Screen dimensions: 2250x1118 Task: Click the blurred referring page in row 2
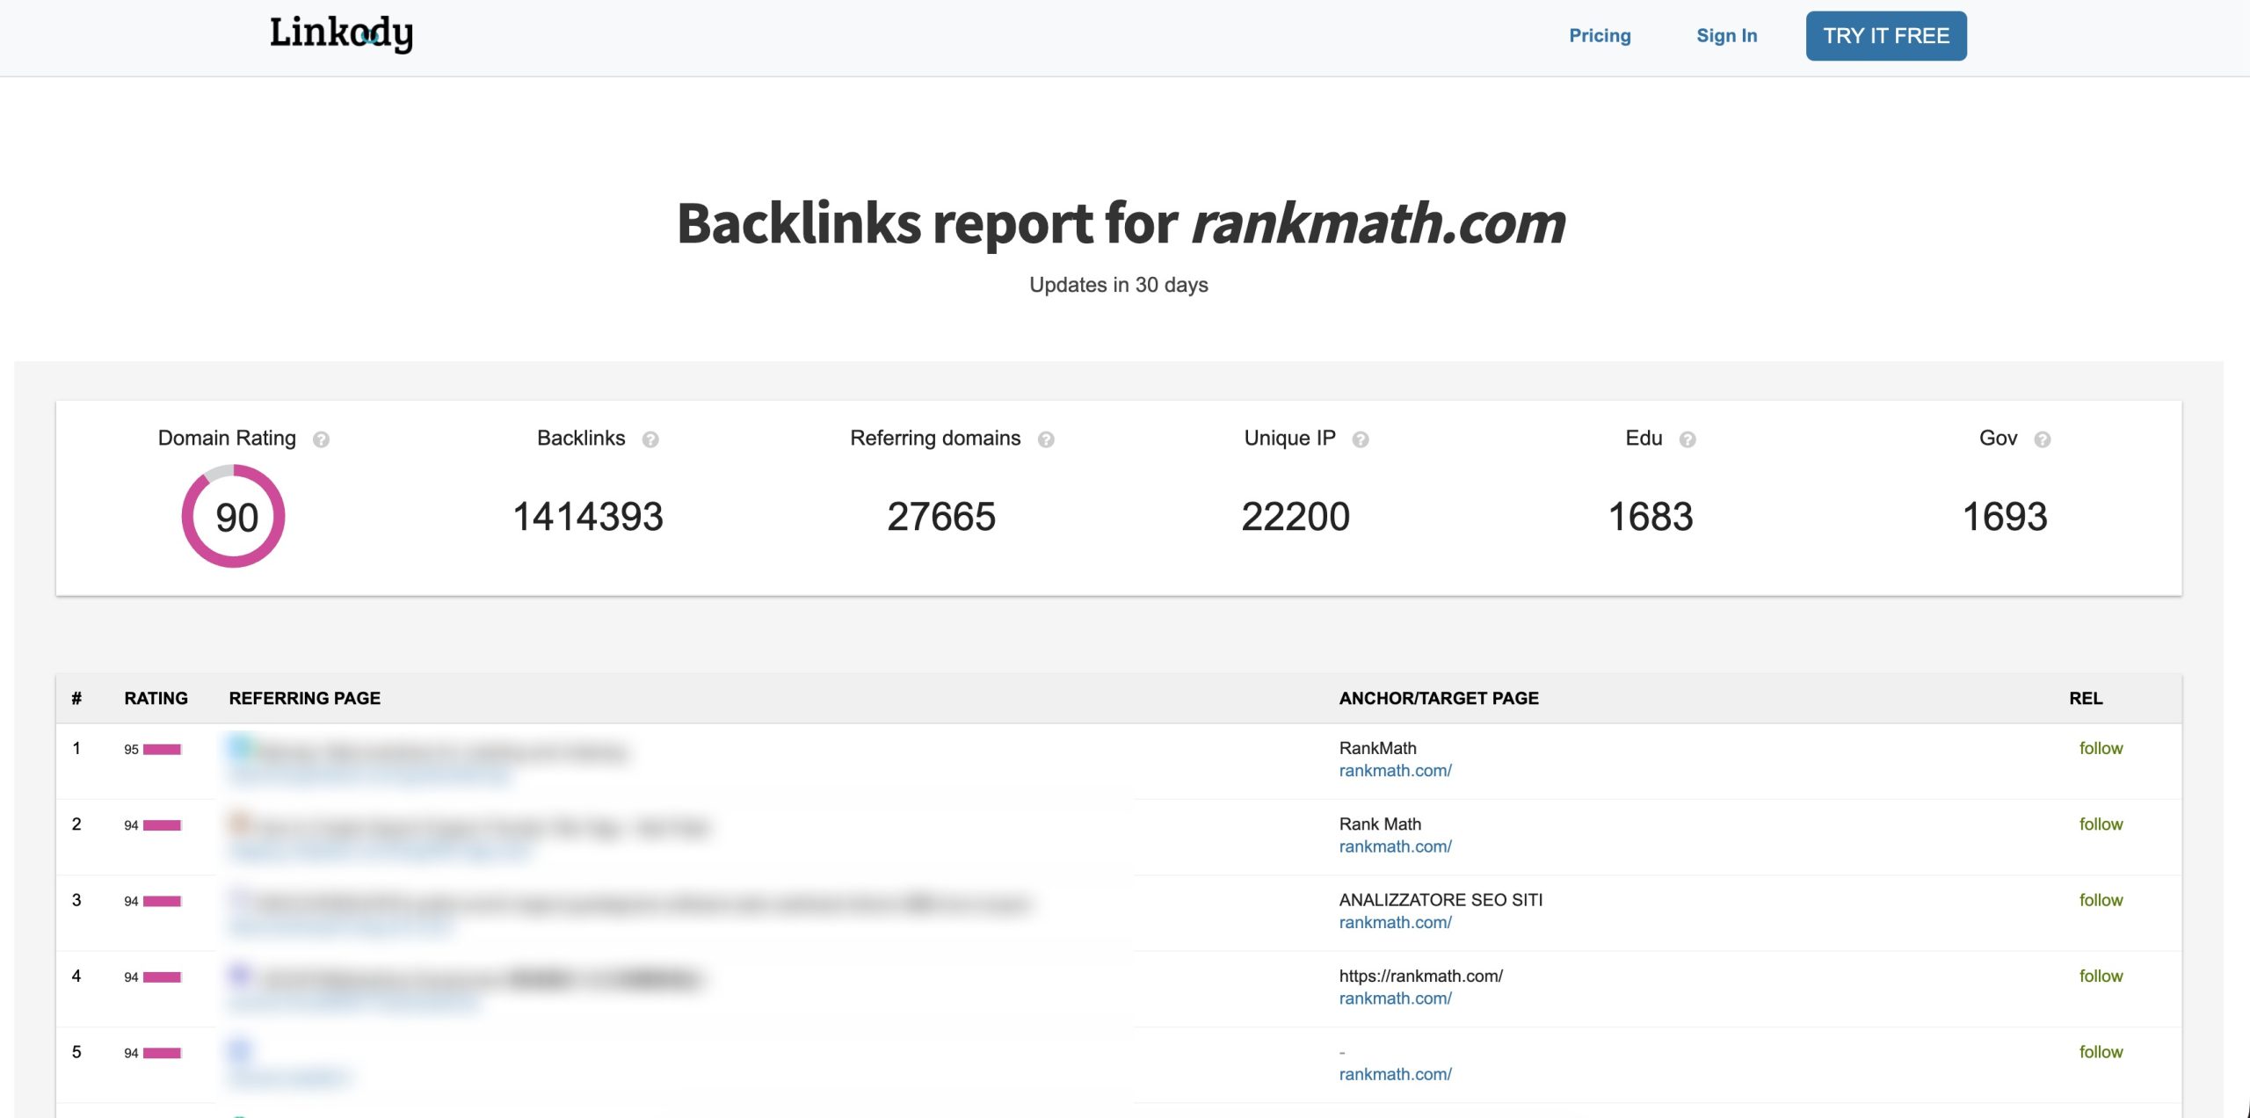point(468,836)
